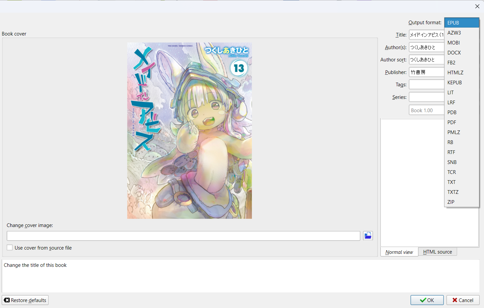Focus the Author(s) input field

(x=426, y=47)
